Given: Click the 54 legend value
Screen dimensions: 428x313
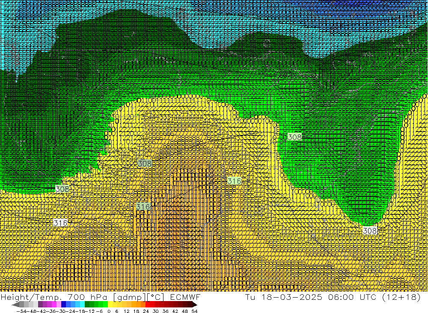Looking at the screenshot, I should (x=194, y=311).
